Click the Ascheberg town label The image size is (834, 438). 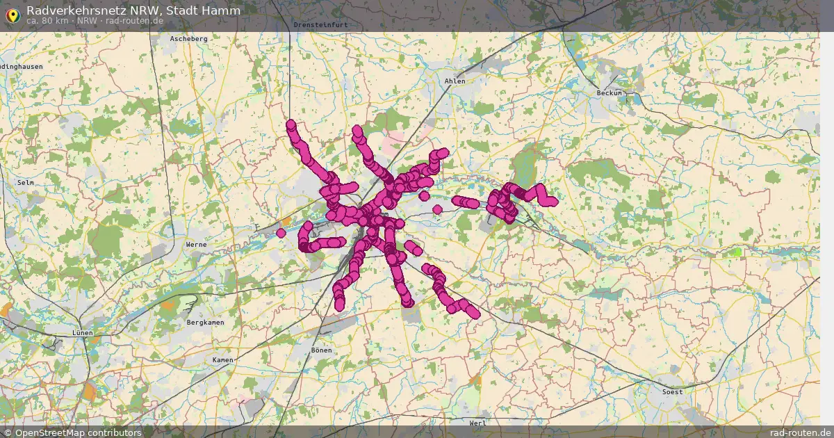coord(189,39)
